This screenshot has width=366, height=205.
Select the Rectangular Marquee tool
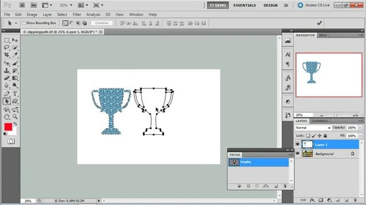[x=7, y=40]
